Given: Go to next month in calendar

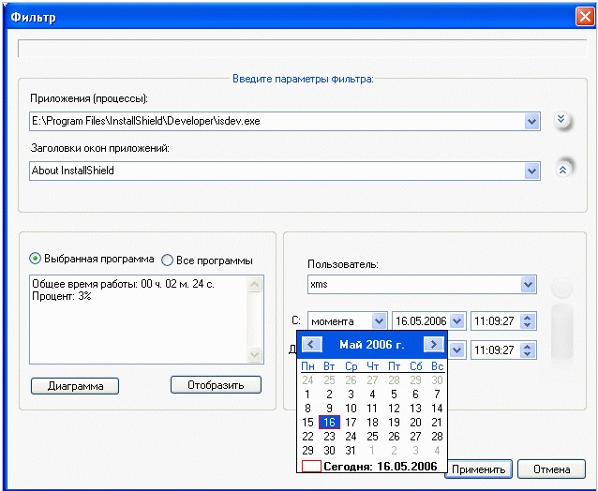Looking at the screenshot, I should [x=432, y=344].
